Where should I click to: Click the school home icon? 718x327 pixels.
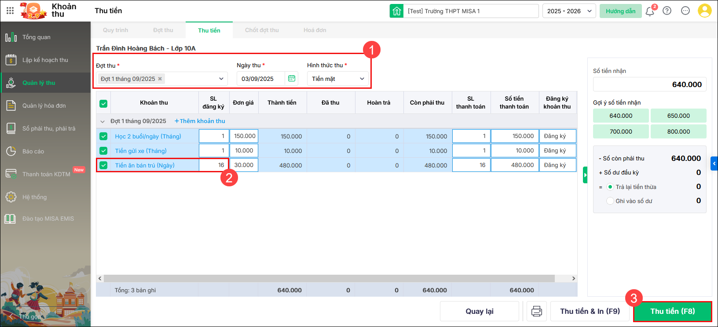[x=396, y=11]
